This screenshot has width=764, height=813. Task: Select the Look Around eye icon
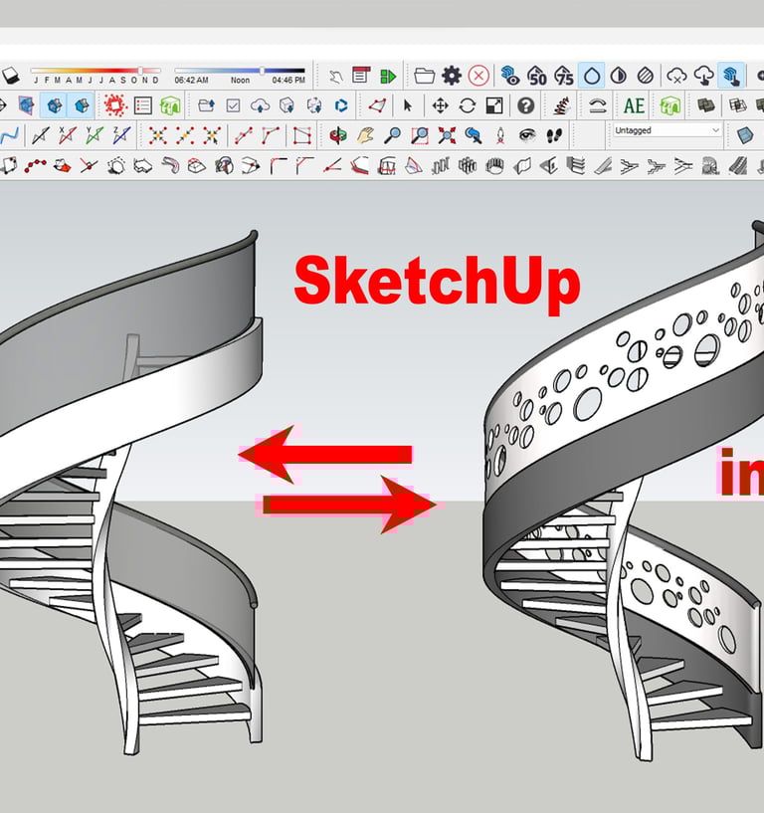click(x=527, y=136)
